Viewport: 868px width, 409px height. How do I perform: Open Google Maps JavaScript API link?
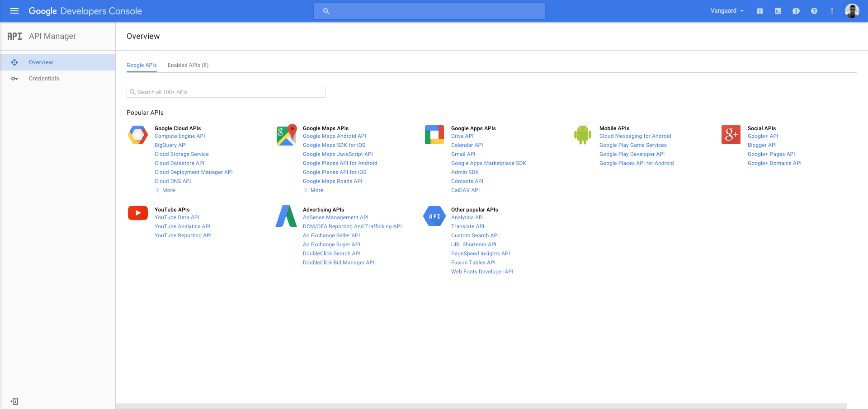pyautogui.click(x=338, y=154)
